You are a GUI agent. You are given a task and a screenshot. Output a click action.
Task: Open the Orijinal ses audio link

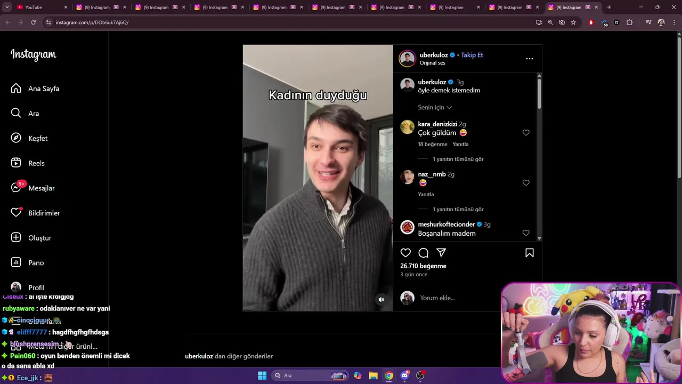[x=432, y=63]
